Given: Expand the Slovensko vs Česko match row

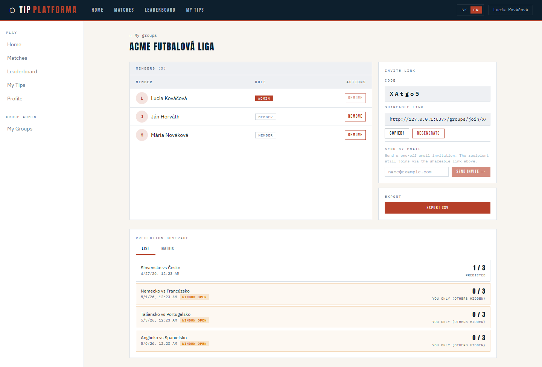Looking at the screenshot, I should 313,271.
